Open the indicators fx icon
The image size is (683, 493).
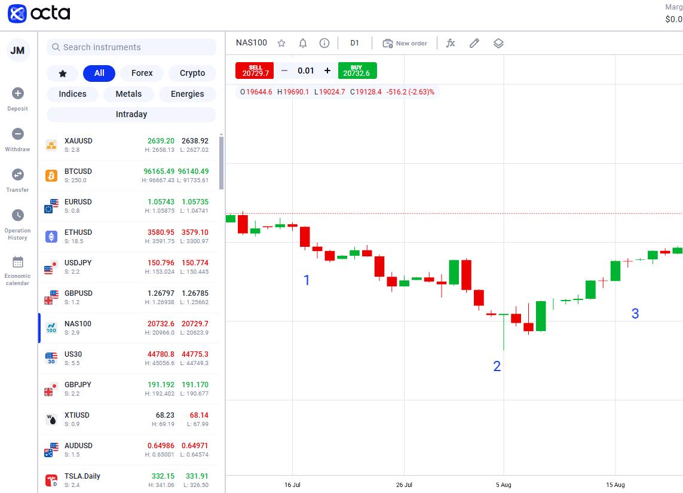pyautogui.click(x=451, y=43)
